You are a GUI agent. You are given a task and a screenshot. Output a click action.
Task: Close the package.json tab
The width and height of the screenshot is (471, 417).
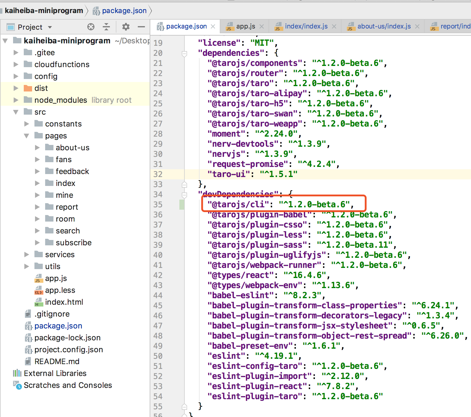pyautogui.click(x=213, y=26)
